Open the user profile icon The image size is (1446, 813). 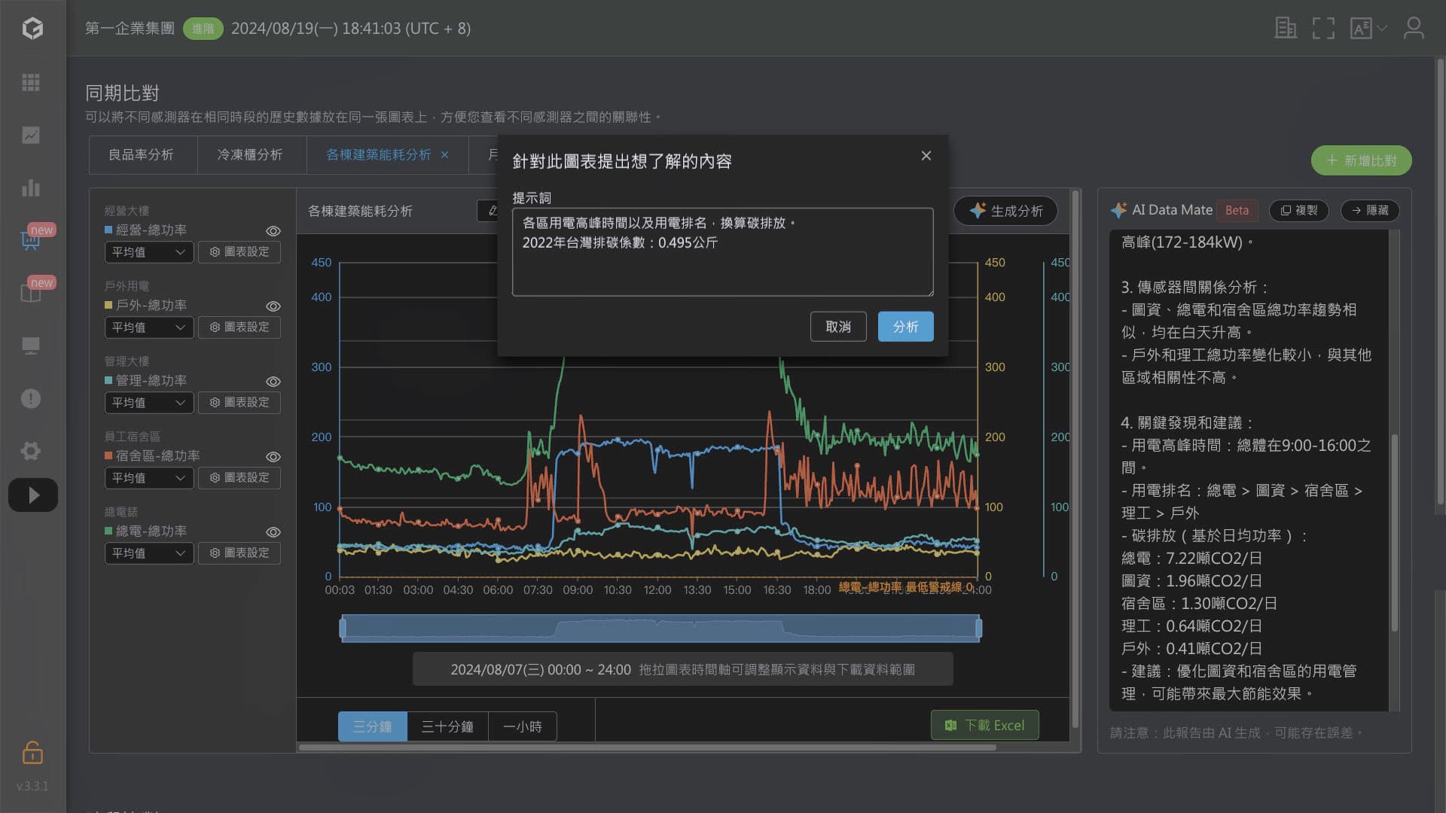tap(1413, 29)
